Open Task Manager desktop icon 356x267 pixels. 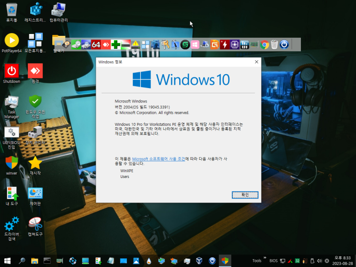coord(11,107)
